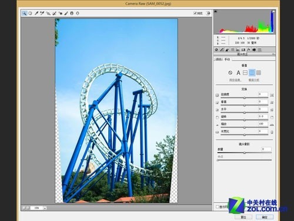
Task: Click the tilt icon right of vertical slider
Action: click(x=272, y=103)
